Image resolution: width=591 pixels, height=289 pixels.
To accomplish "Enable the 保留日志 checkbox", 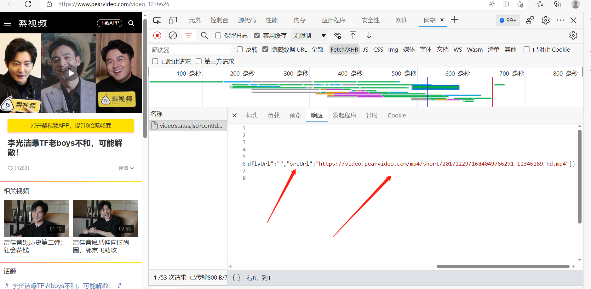I will pos(218,36).
